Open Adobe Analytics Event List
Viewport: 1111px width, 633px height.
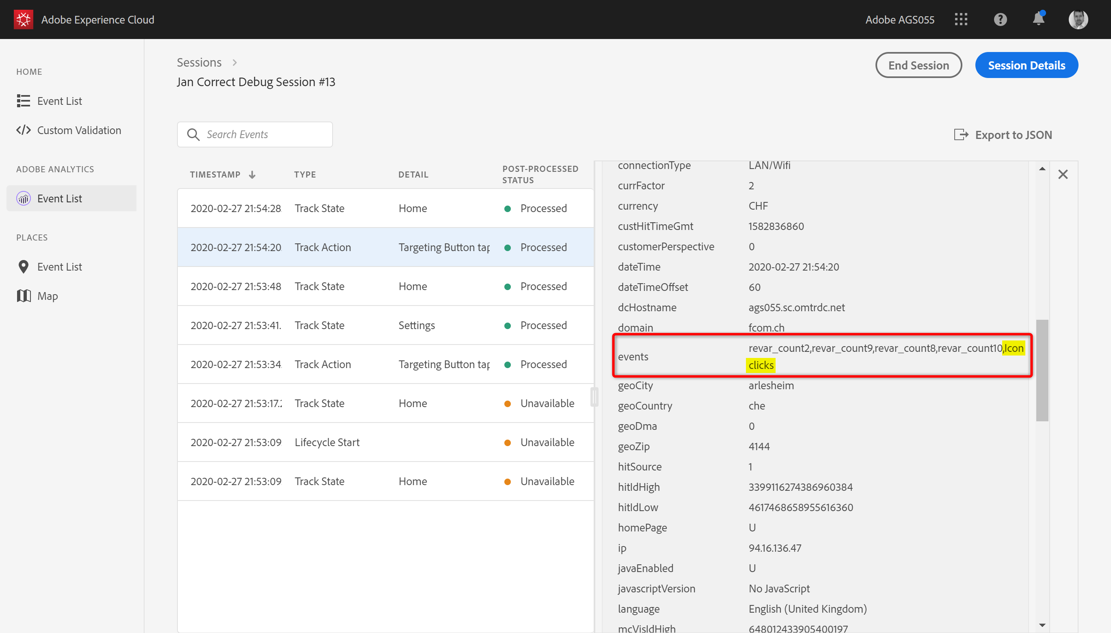point(60,198)
